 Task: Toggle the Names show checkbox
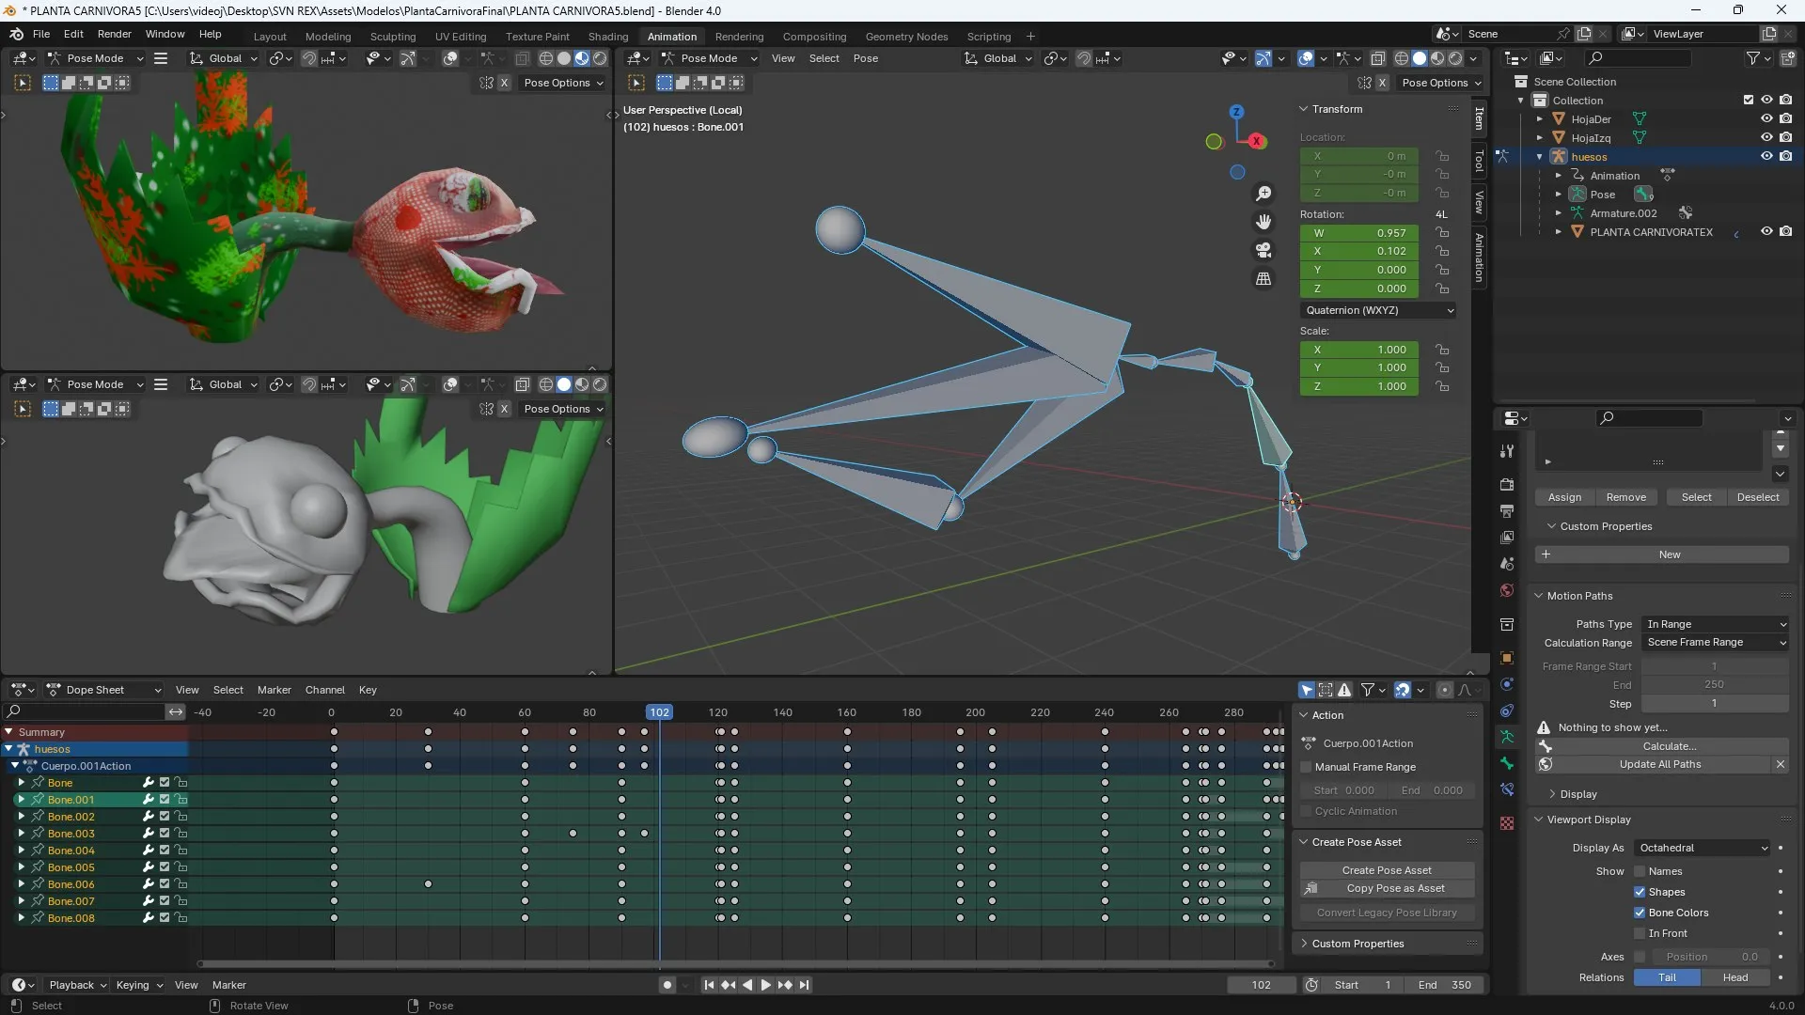click(1640, 872)
